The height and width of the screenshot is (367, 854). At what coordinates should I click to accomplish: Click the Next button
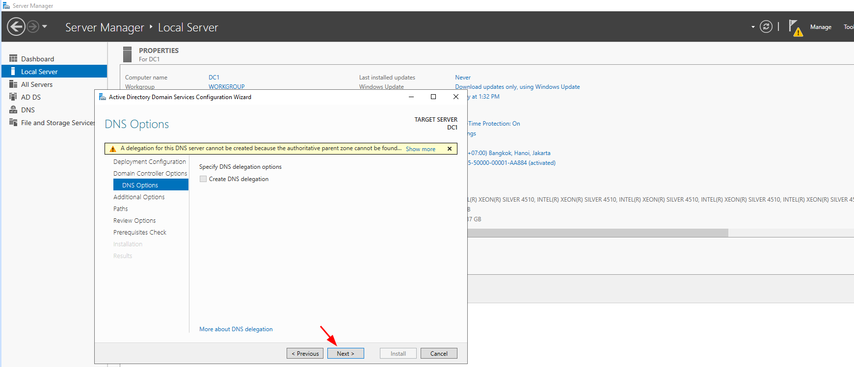[346, 353]
